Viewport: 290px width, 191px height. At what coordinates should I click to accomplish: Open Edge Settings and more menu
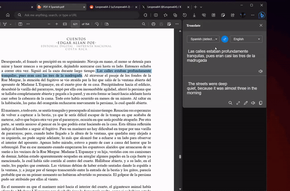coord(253,15)
